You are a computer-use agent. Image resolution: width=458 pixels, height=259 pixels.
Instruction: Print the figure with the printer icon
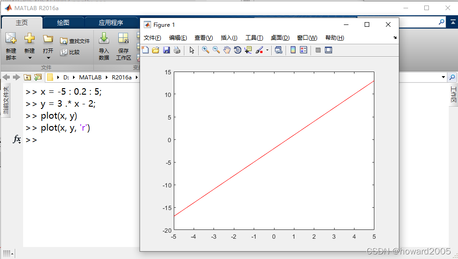coord(177,50)
